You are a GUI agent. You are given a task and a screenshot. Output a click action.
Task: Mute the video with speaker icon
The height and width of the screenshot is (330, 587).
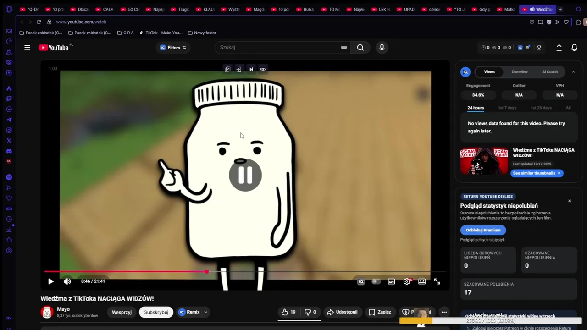point(67,281)
